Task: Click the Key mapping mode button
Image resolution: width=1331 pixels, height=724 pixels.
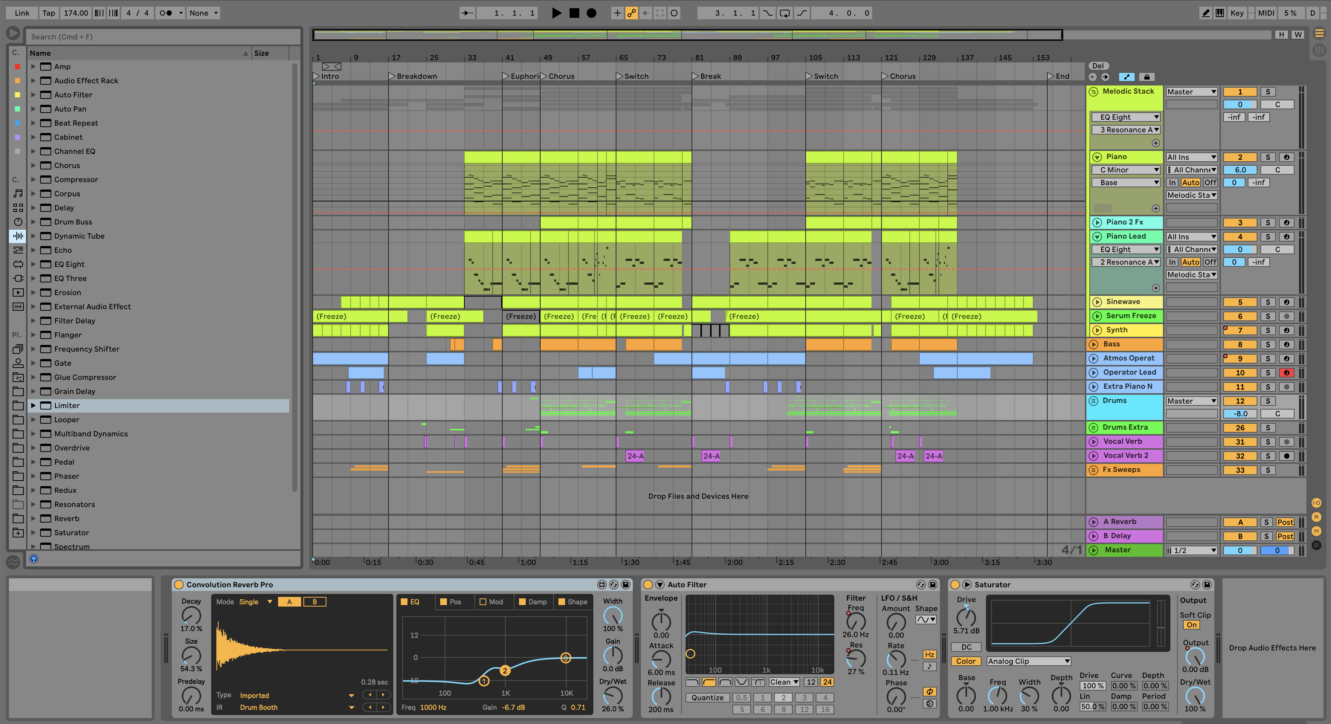Action: pyautogui.click(x=1237, y=13)
